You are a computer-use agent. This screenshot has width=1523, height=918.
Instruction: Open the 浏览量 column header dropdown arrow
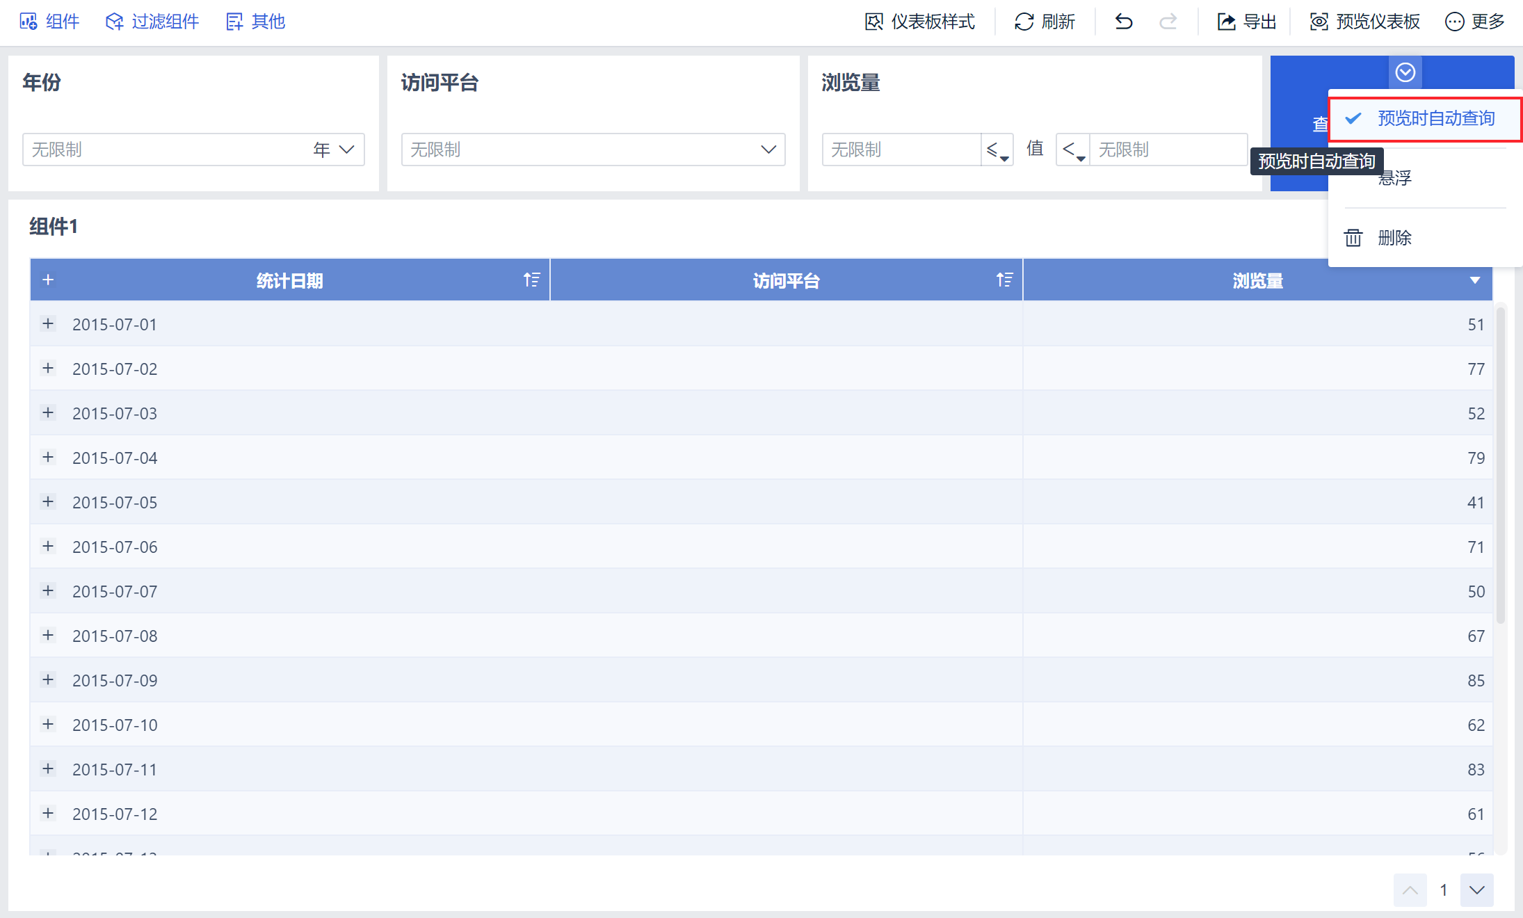point(1474,280)
